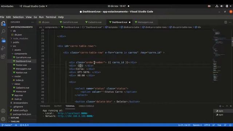233x131 pixels.
Task: Click the editor vertical scrollbar
Action: 232,42
